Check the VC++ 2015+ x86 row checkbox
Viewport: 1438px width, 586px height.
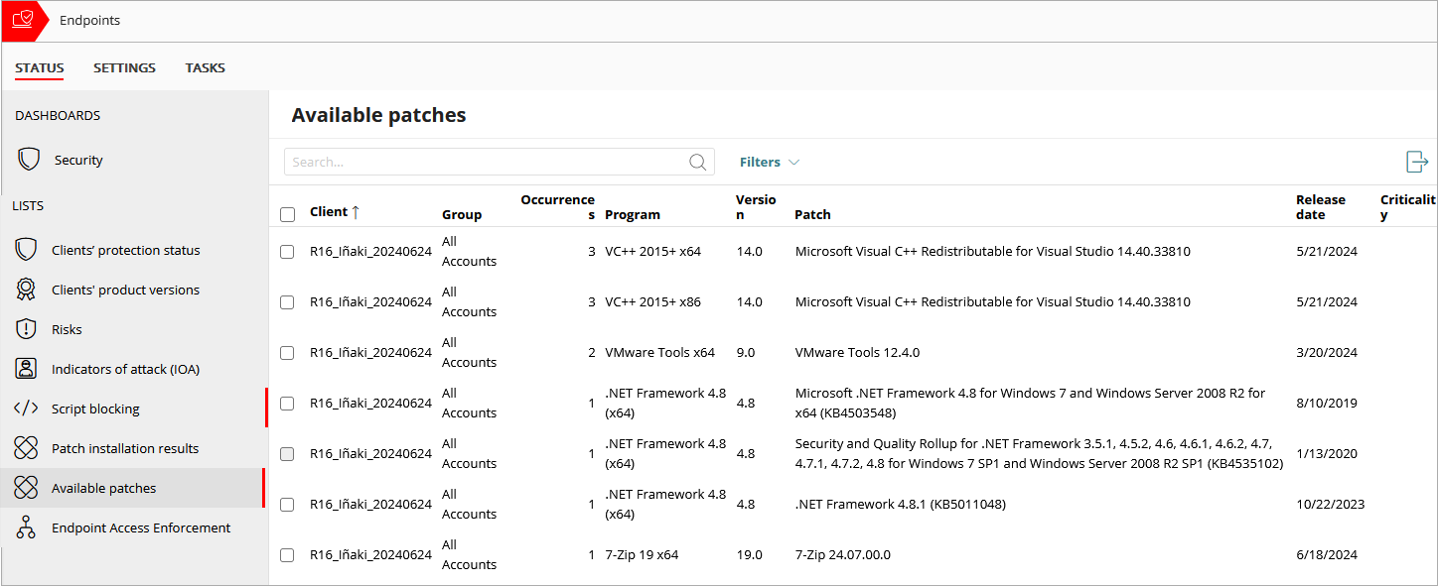(x=287, y=302)
